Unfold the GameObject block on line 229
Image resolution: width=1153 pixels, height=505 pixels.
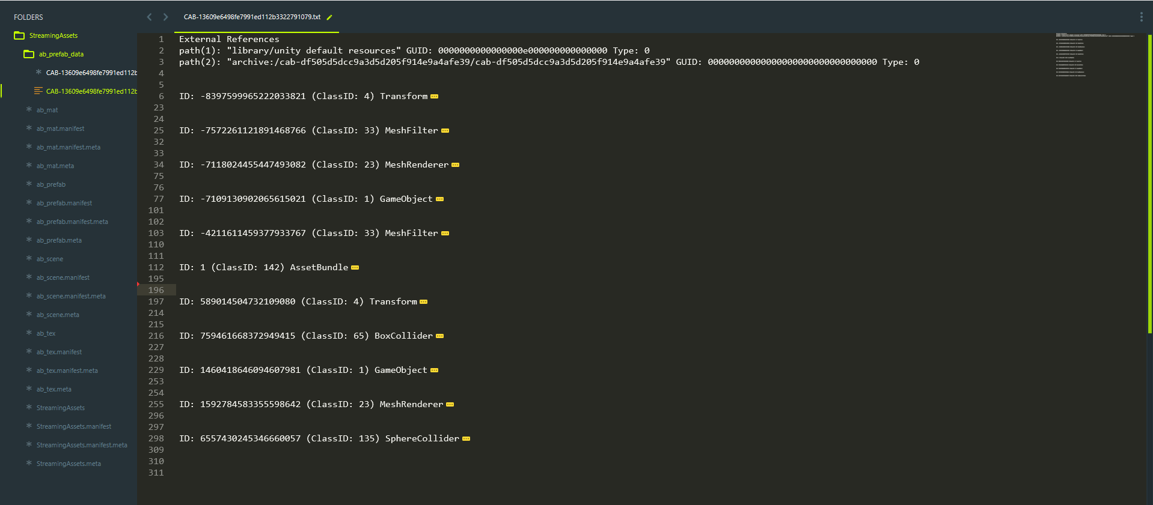434,370
